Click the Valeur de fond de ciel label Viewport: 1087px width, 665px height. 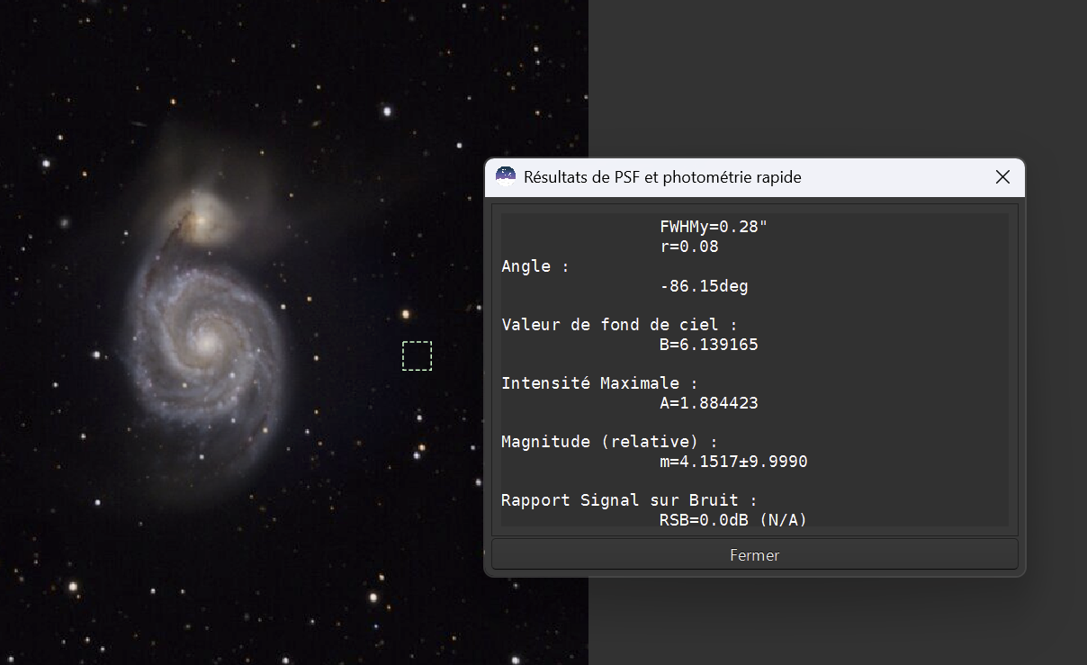tap(619, 325)
